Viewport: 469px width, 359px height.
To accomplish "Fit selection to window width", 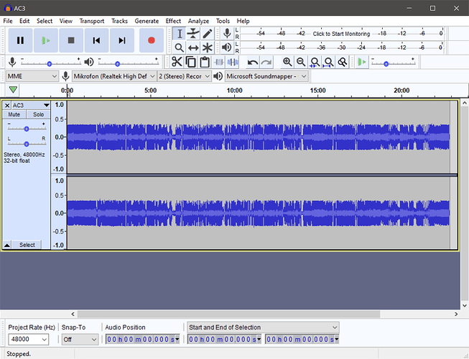I will (315, 62).
